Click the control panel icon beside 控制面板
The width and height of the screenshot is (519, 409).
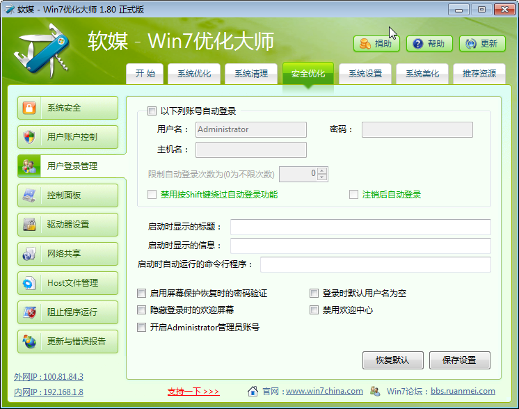click(29, 195)
